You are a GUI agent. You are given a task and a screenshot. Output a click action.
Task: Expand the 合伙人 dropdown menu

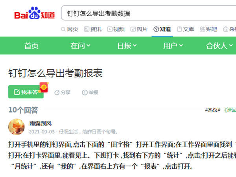tap(219, 46)
